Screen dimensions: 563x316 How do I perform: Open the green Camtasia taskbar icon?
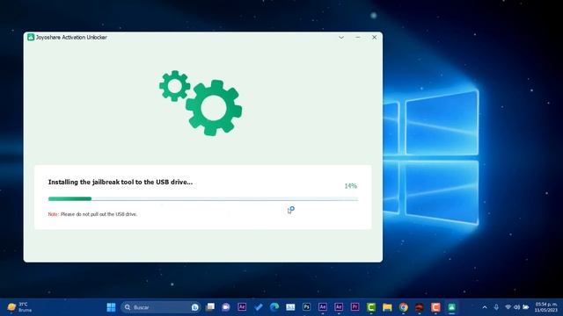click(x=371, y=307)
